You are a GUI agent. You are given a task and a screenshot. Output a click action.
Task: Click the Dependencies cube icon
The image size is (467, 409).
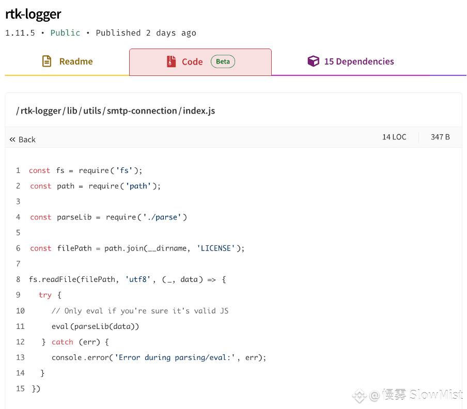pyautogui.click(x=314, y=61)
